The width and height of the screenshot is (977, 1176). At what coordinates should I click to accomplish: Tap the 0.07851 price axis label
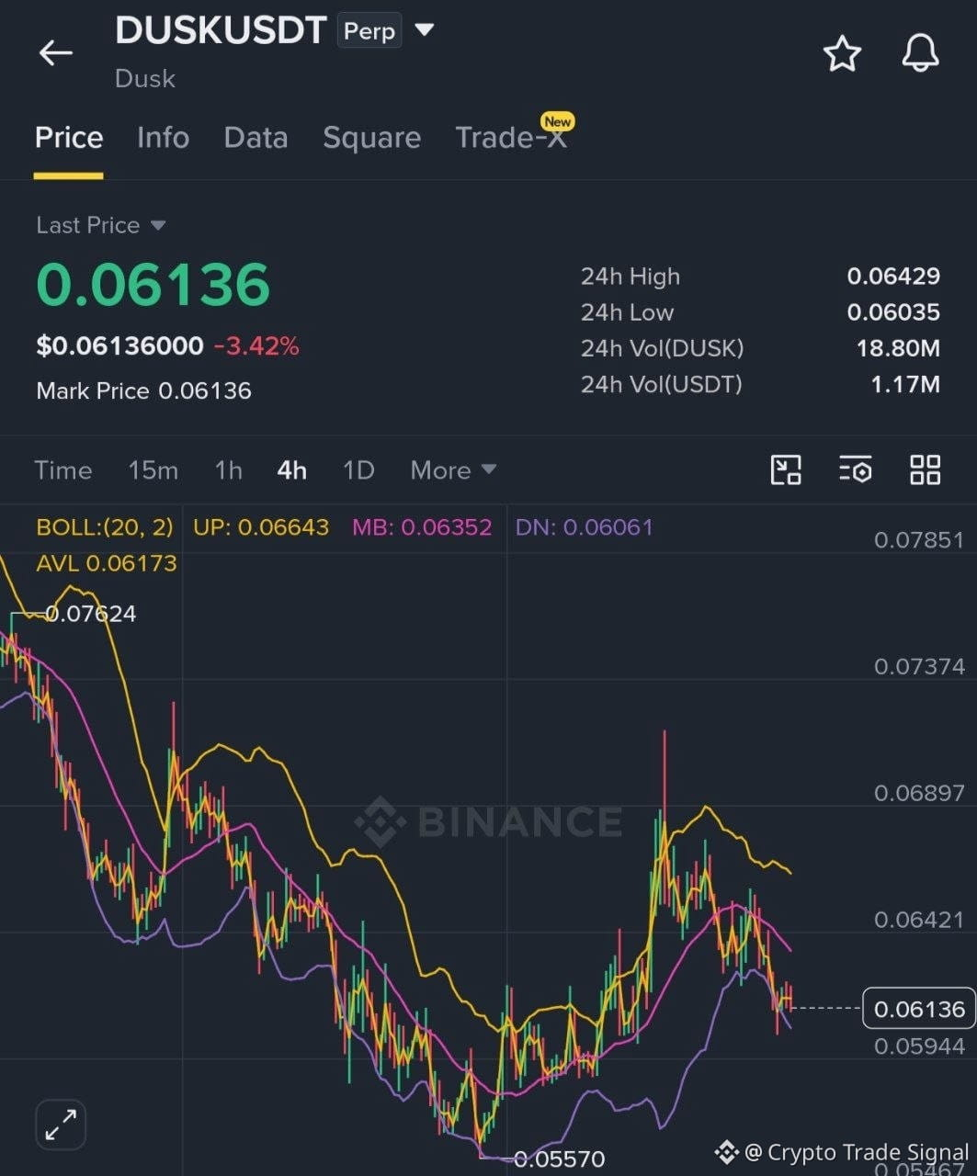pos(919,540)
